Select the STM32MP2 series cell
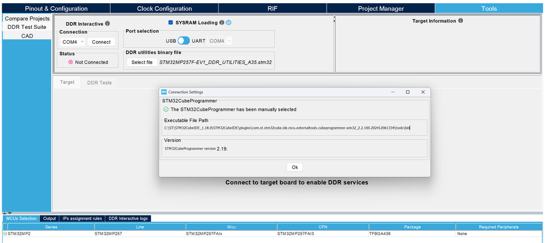 (51, 234)
